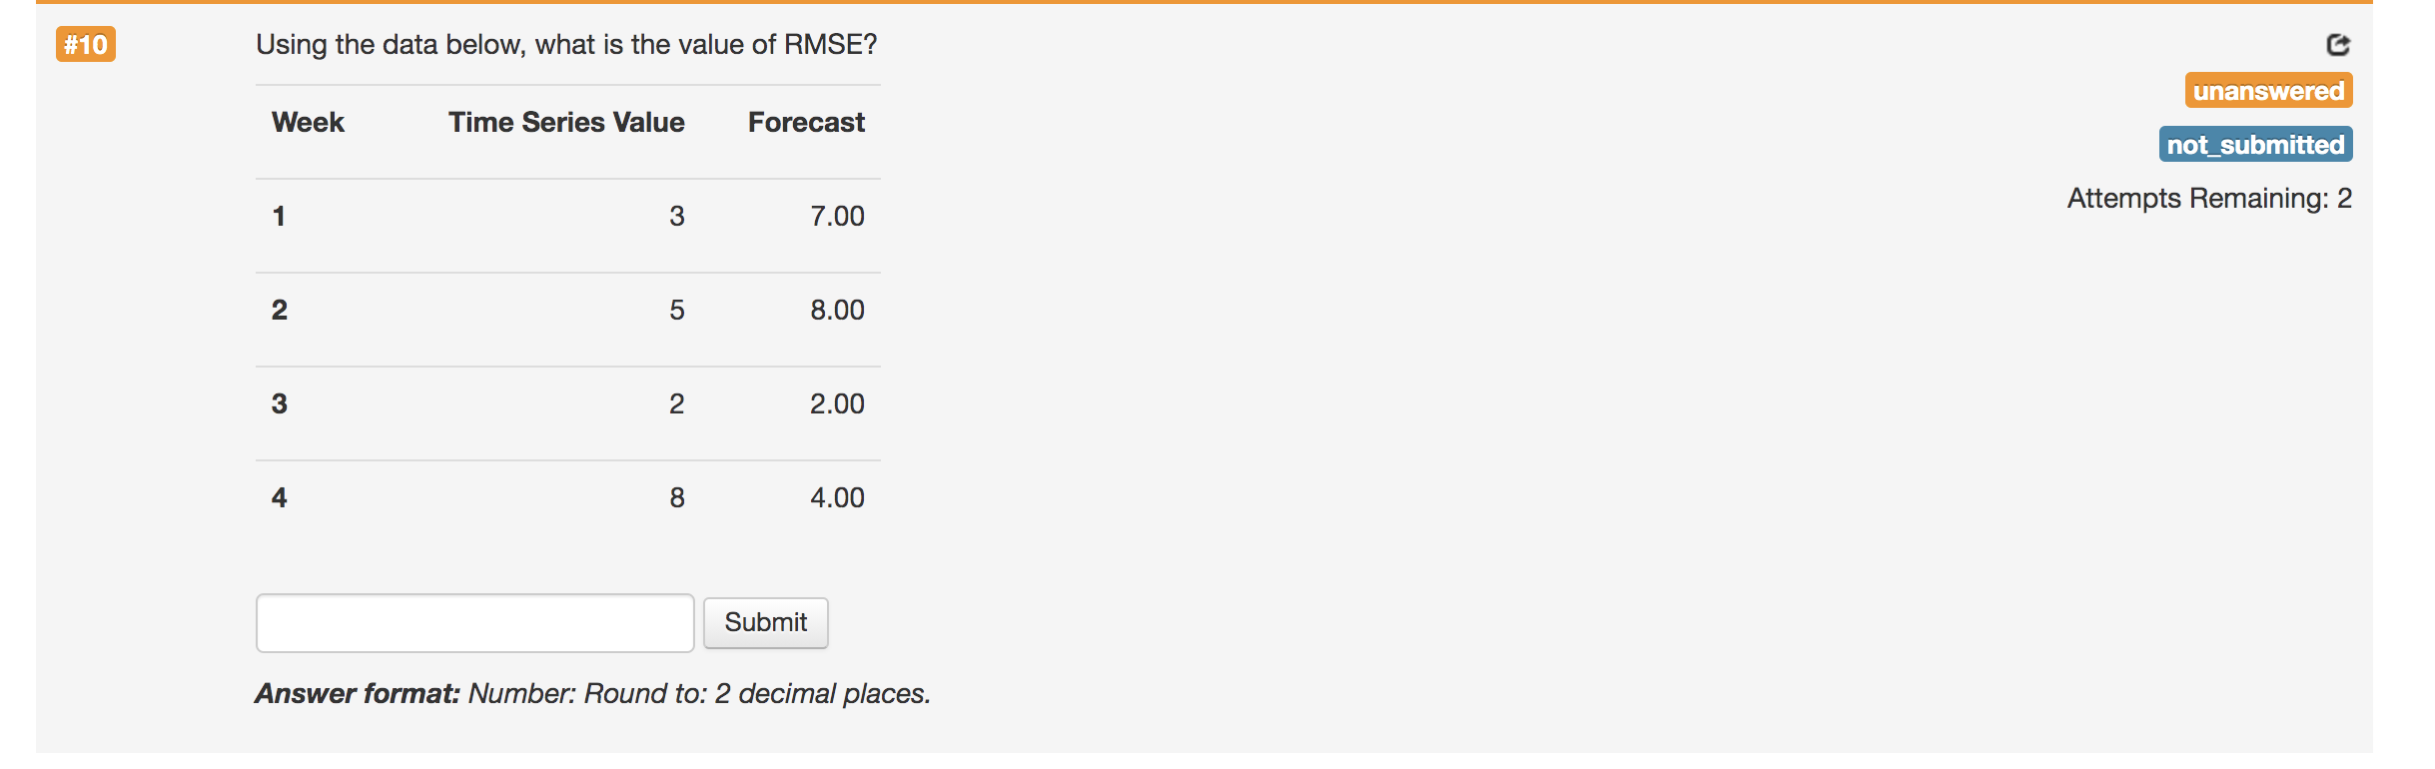Click the #10 question number badge
2435x769 pixels.
[x=87, y=44]
